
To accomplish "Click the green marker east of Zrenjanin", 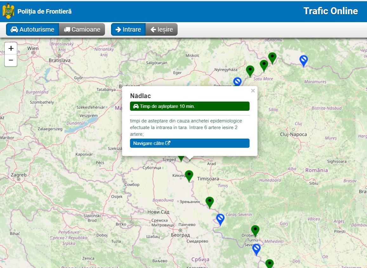I will [x=209, y=202].
